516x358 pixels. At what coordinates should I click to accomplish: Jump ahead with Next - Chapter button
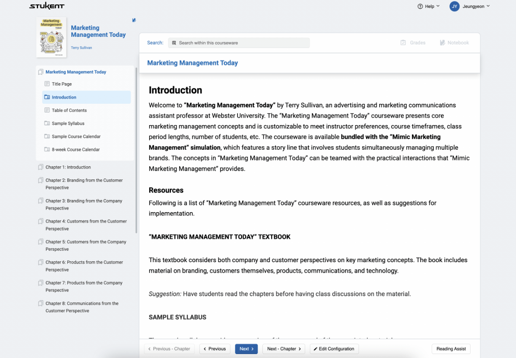284,349
